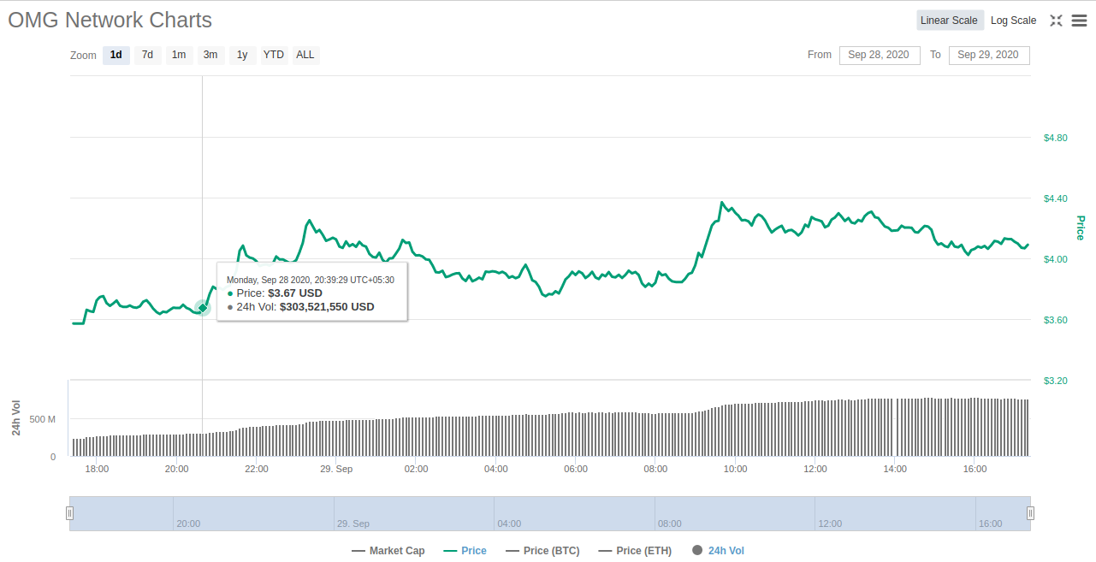Switch to Log Scale

[1013, 21]
